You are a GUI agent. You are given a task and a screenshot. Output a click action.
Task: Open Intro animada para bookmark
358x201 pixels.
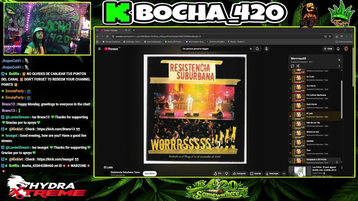(x=153, y=42)
